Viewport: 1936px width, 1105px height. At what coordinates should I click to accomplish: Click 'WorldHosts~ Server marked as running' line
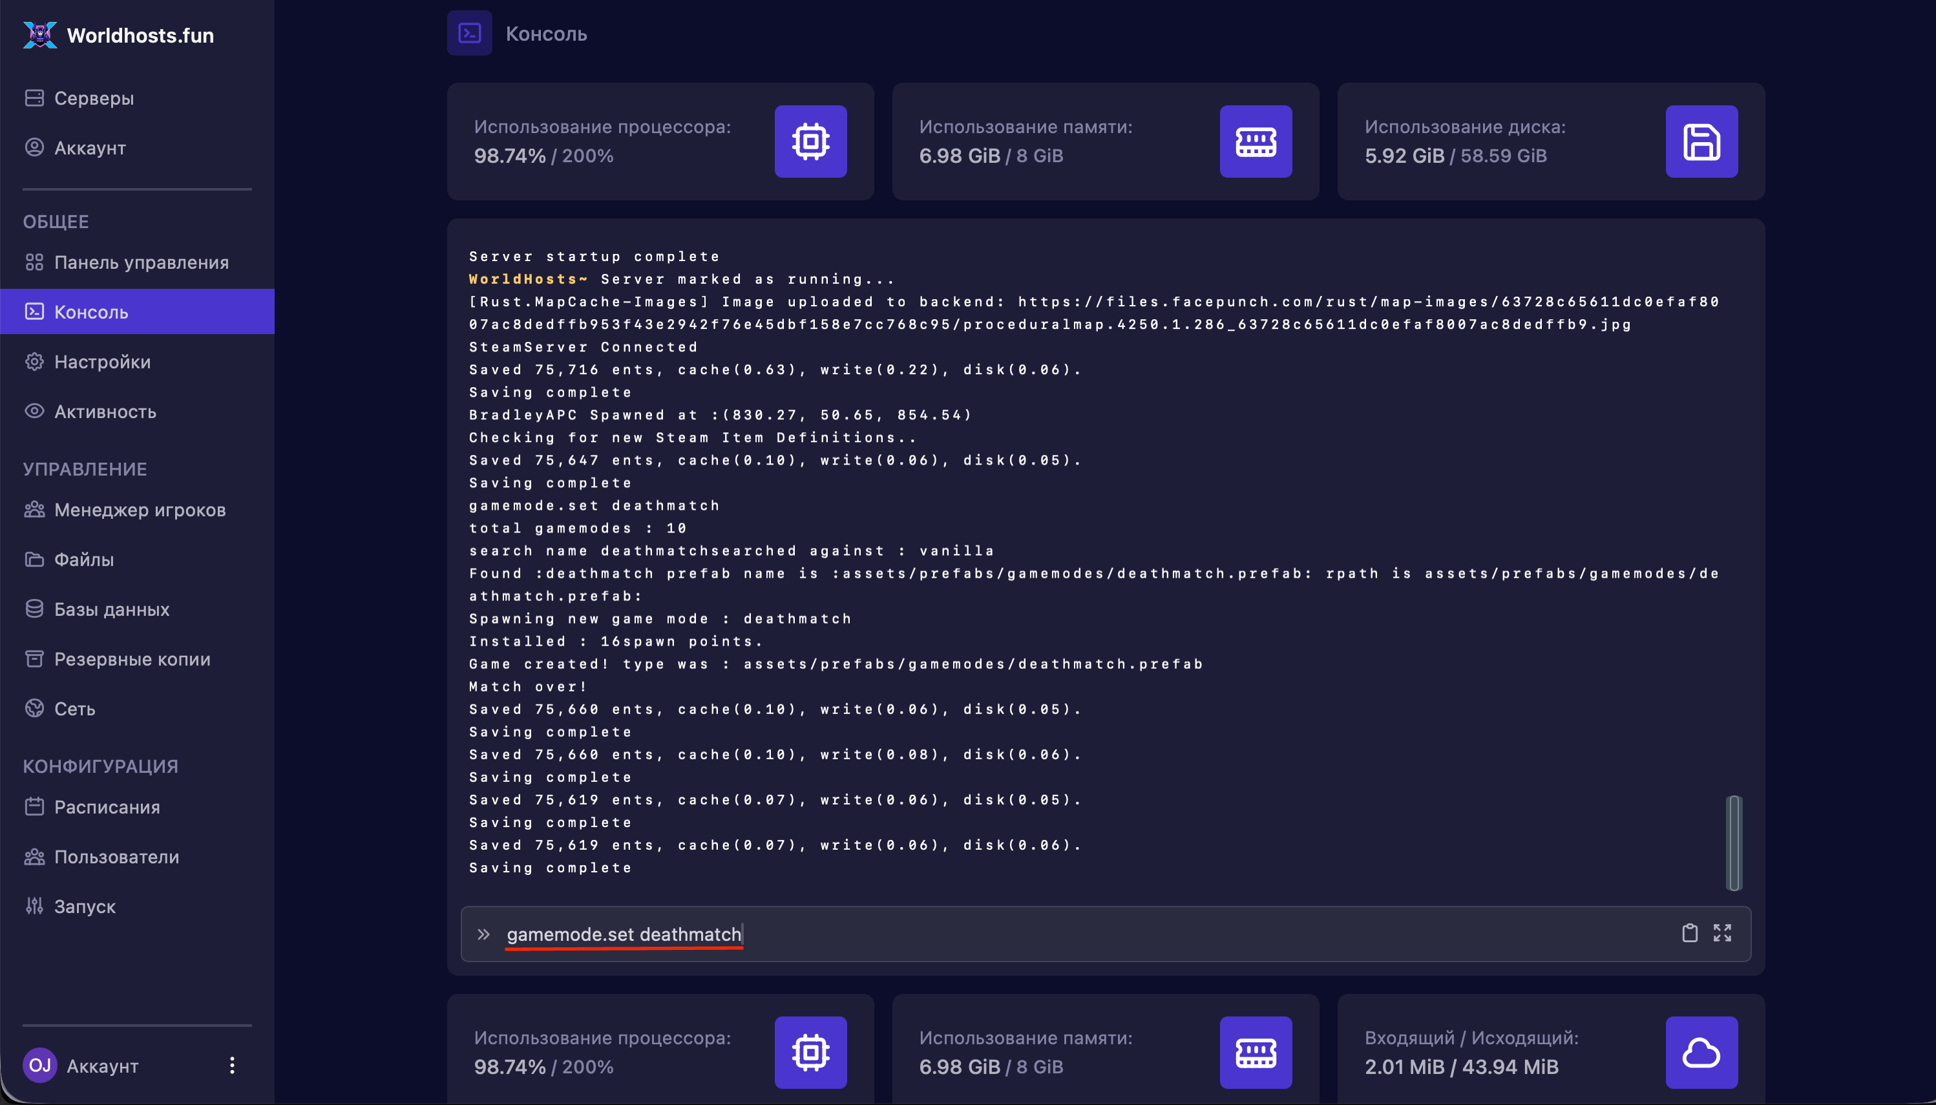click(682, 279)
